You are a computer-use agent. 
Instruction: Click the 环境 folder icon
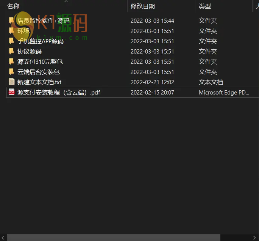pos(11,31)
